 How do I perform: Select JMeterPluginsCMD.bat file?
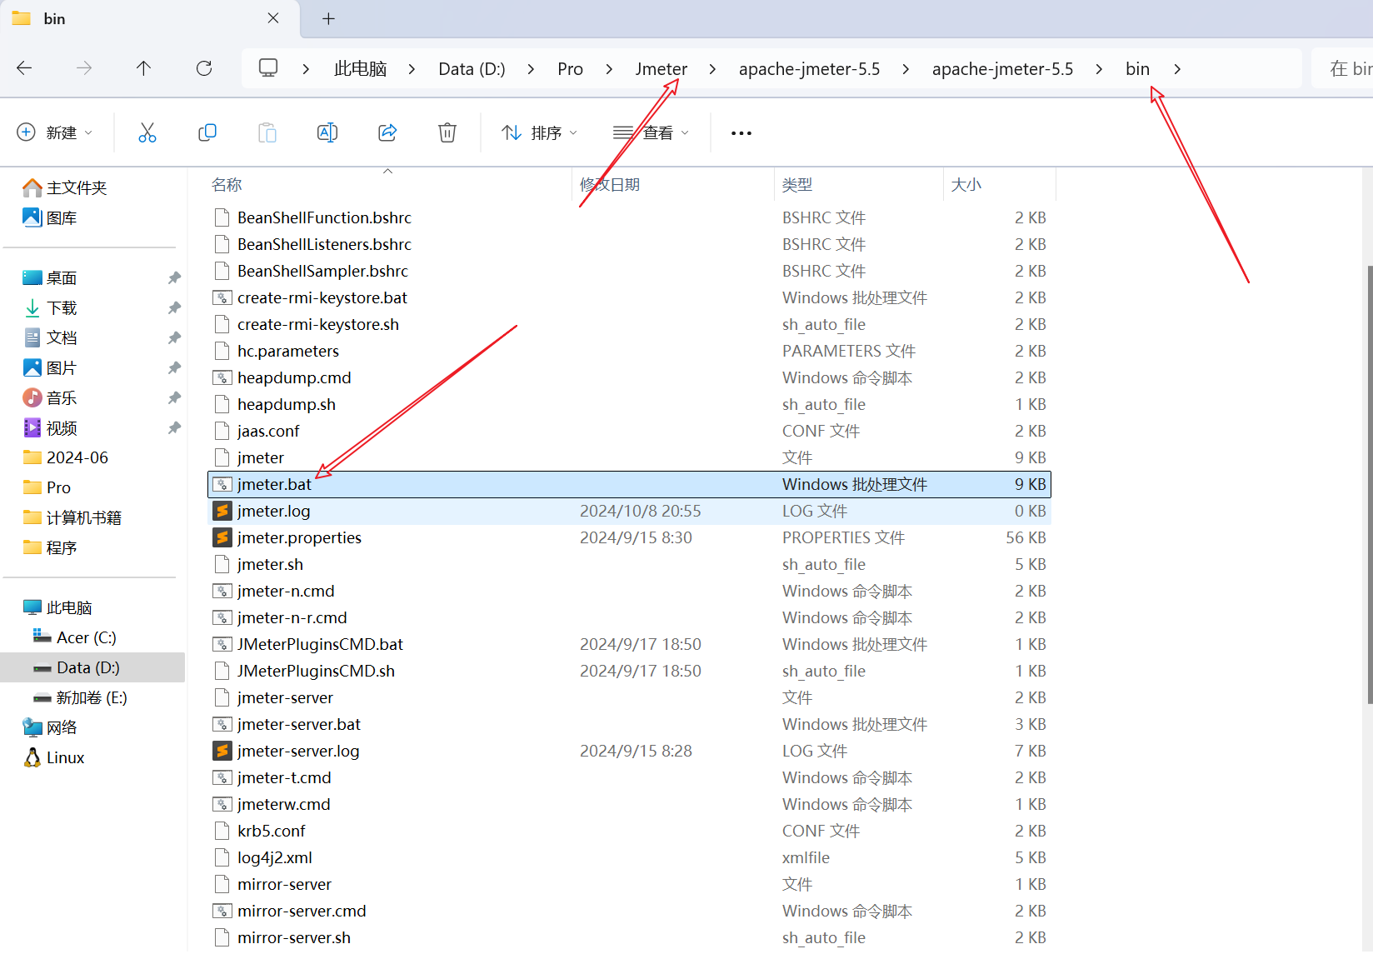(629, 644)
